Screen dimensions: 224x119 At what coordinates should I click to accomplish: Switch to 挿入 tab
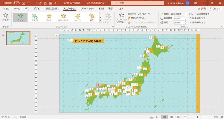tap(27, 9)
